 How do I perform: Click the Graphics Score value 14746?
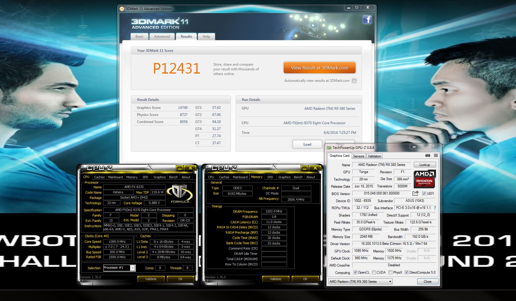pos(183,108)
